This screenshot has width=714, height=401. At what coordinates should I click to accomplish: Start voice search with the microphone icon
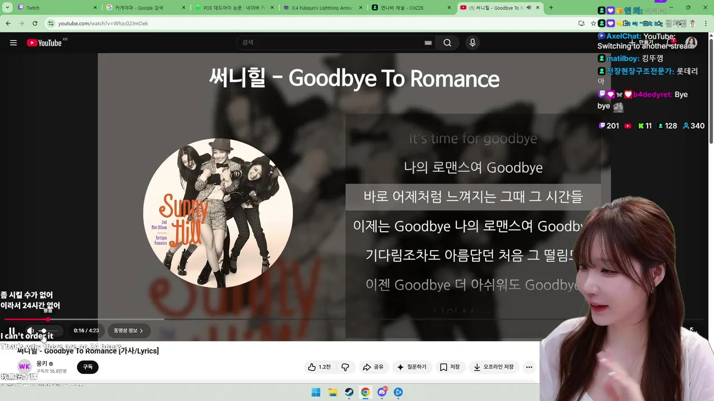[x=472, y=43]
